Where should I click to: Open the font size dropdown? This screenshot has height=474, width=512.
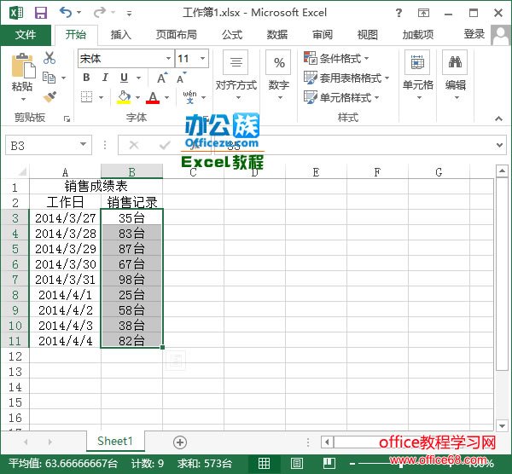point(203,58)
